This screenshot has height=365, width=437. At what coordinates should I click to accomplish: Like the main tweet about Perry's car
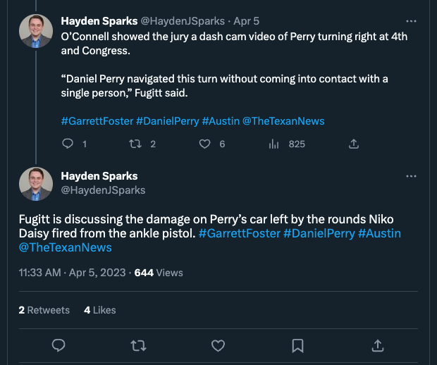tap(218, 345)
